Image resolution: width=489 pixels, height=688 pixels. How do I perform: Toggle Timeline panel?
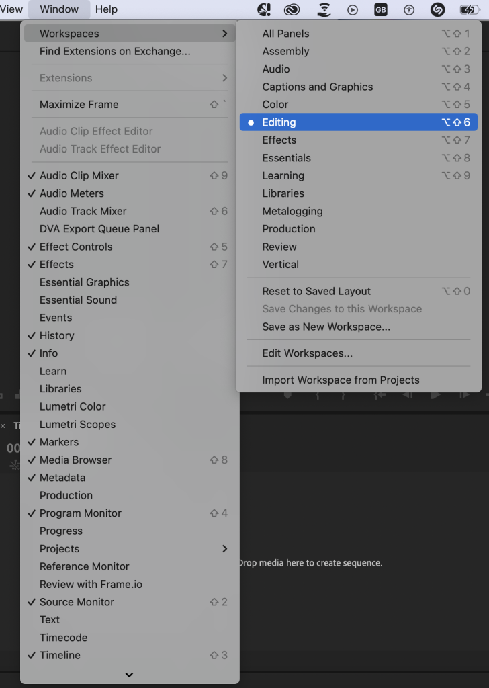pos(130,655)
